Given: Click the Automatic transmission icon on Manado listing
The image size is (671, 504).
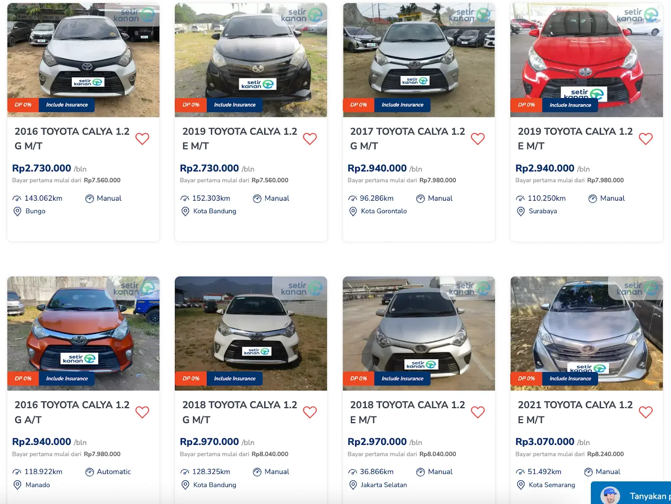Looking at the screenshot, I should coord(89,472).
